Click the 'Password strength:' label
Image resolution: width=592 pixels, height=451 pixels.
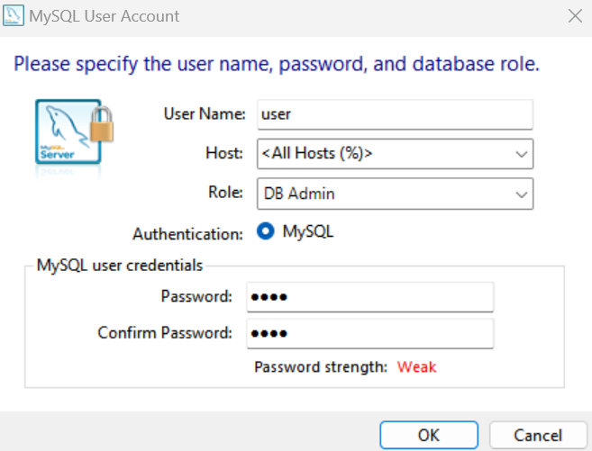(x=321, y=367)
